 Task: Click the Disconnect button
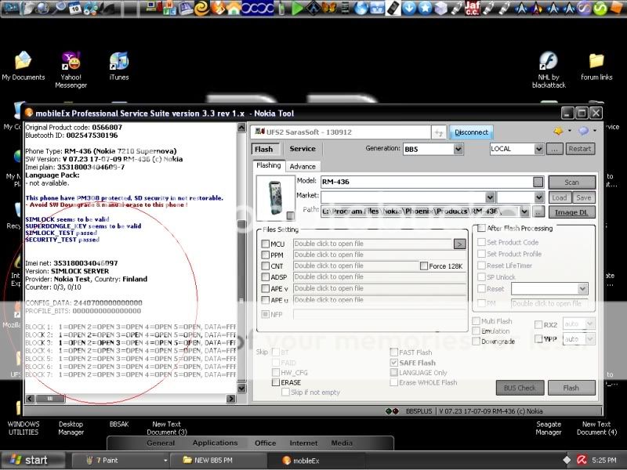[x=472, y=132]
